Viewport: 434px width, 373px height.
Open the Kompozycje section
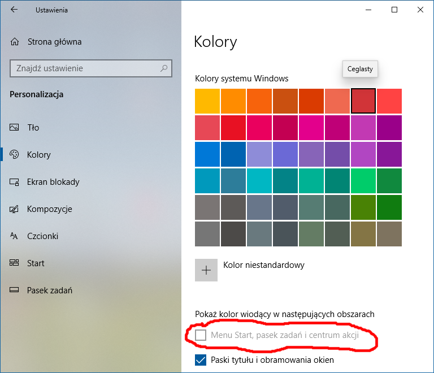coord(50,209)
